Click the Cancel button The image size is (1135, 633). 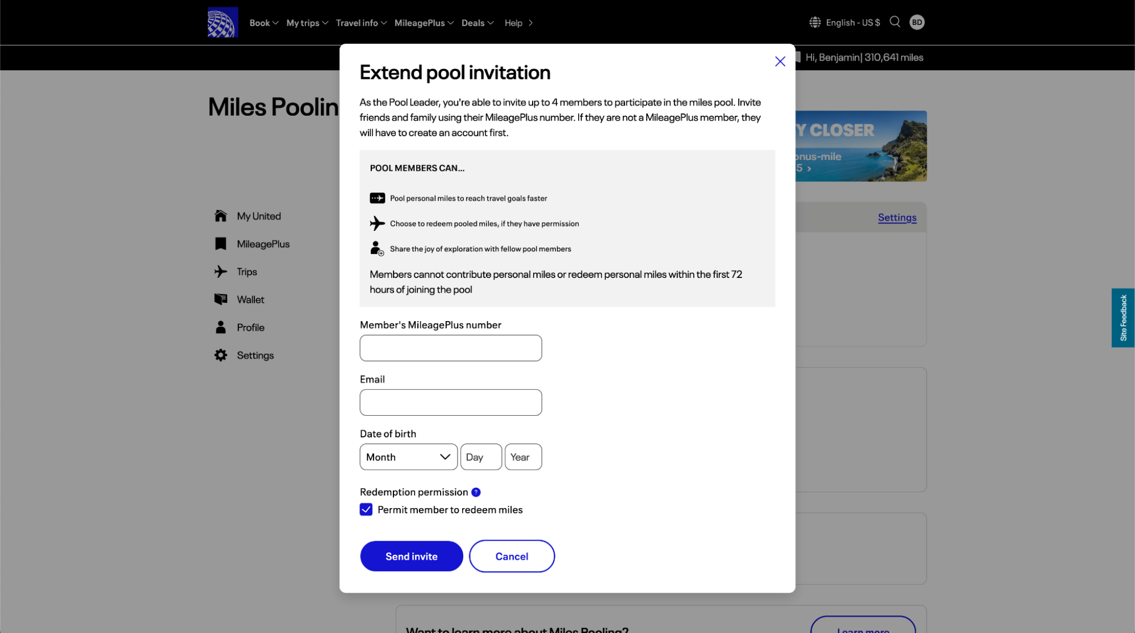512,556
